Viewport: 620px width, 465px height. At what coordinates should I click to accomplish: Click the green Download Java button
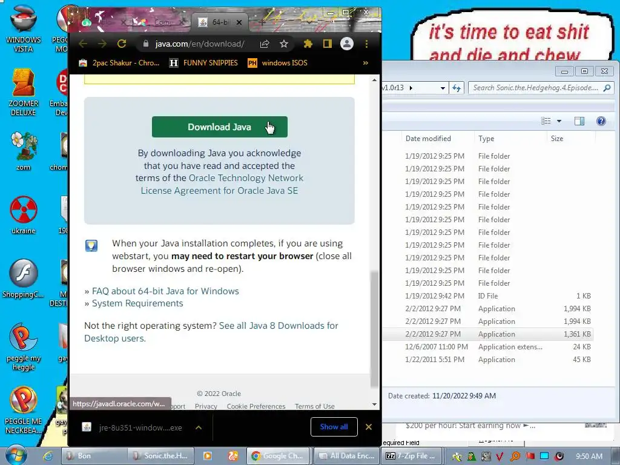(219, 127)
